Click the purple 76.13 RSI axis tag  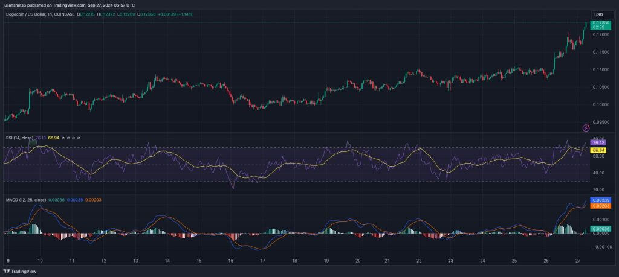pos(598,142)
